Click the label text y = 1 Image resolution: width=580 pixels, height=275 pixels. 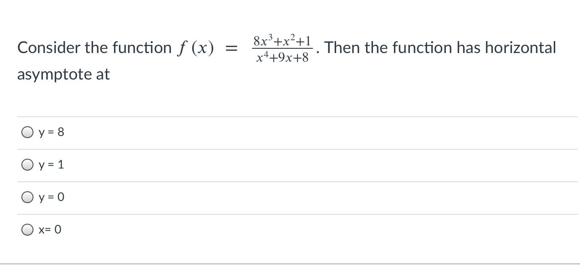click(51, 165)
